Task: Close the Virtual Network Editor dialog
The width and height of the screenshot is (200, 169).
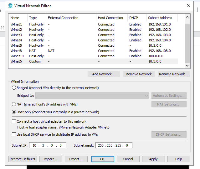Action: pos(189,6)
